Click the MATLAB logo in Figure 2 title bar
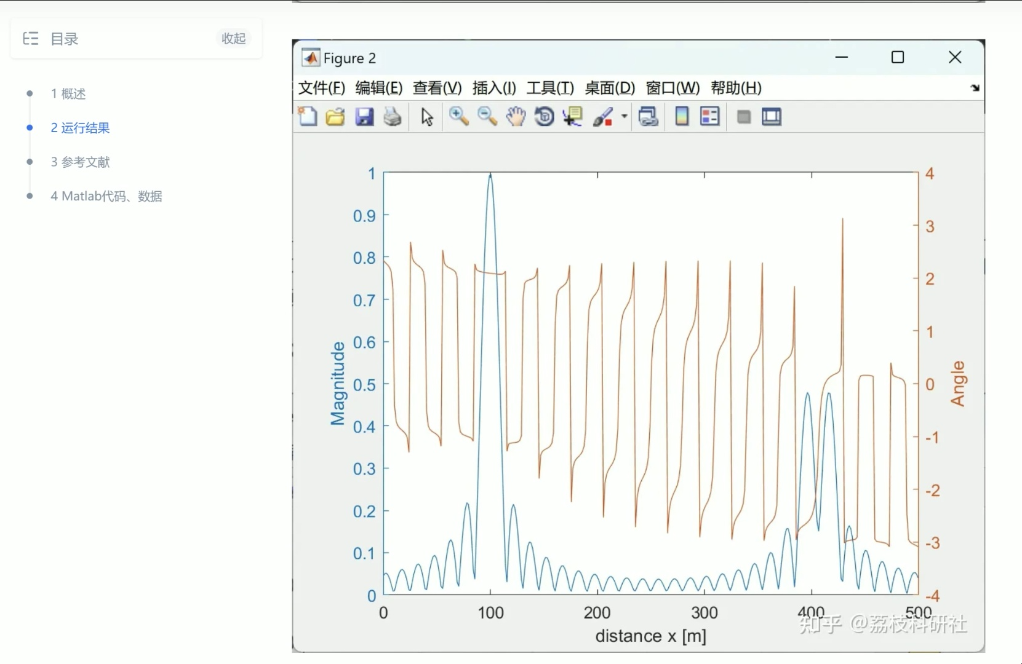 [311, 58]
